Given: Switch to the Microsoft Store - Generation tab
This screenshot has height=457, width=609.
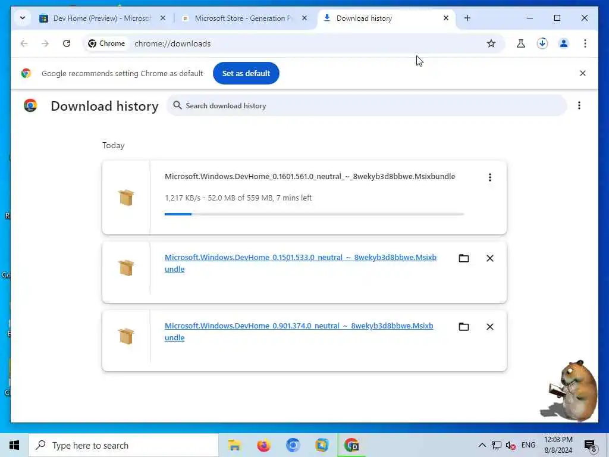Looking at the screenshot, I should [243, 18].
